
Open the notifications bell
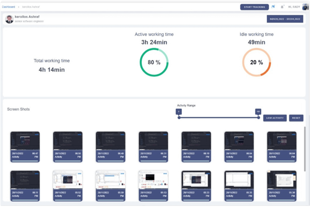(282, 7)
